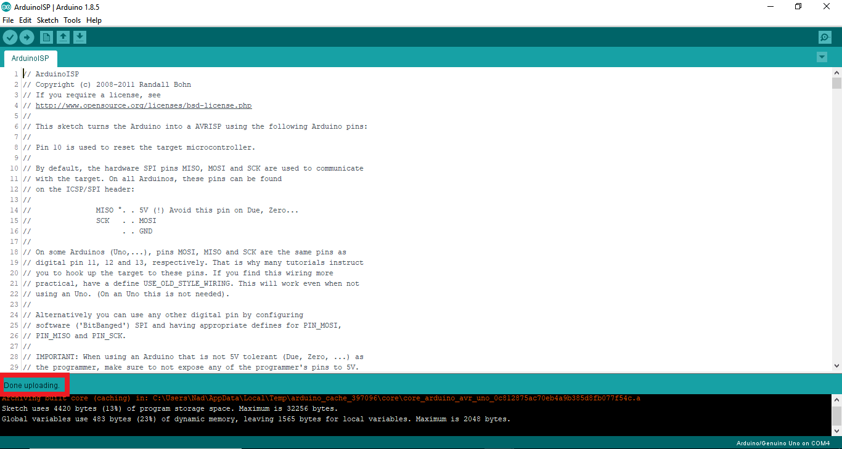Click the Copyright Randall Bohn line

[x=107, y=84]
